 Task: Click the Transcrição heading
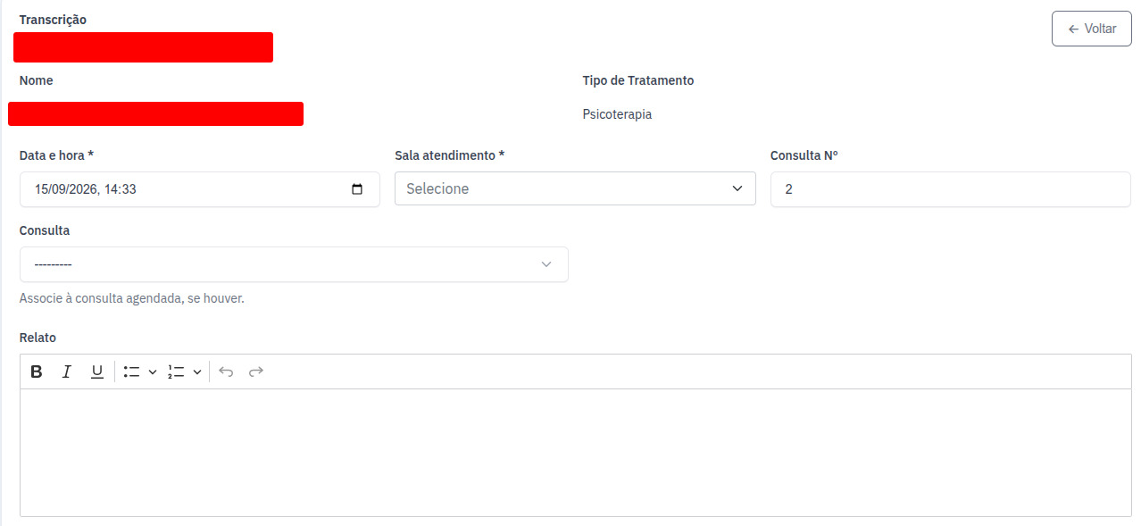pos(53,20)
